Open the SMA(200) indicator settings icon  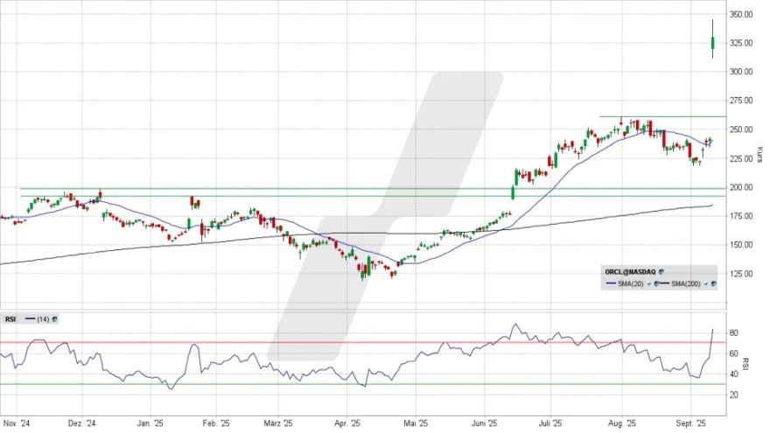pyautogui.click(x=712, y=284)
